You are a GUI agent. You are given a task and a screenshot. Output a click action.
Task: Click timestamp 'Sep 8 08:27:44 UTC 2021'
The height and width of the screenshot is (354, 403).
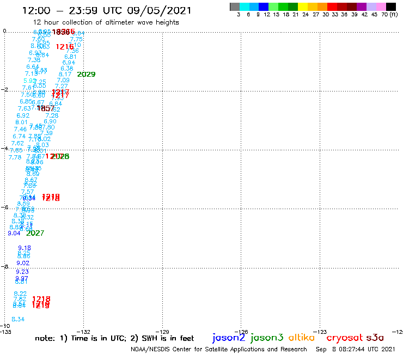coord(355,349)
